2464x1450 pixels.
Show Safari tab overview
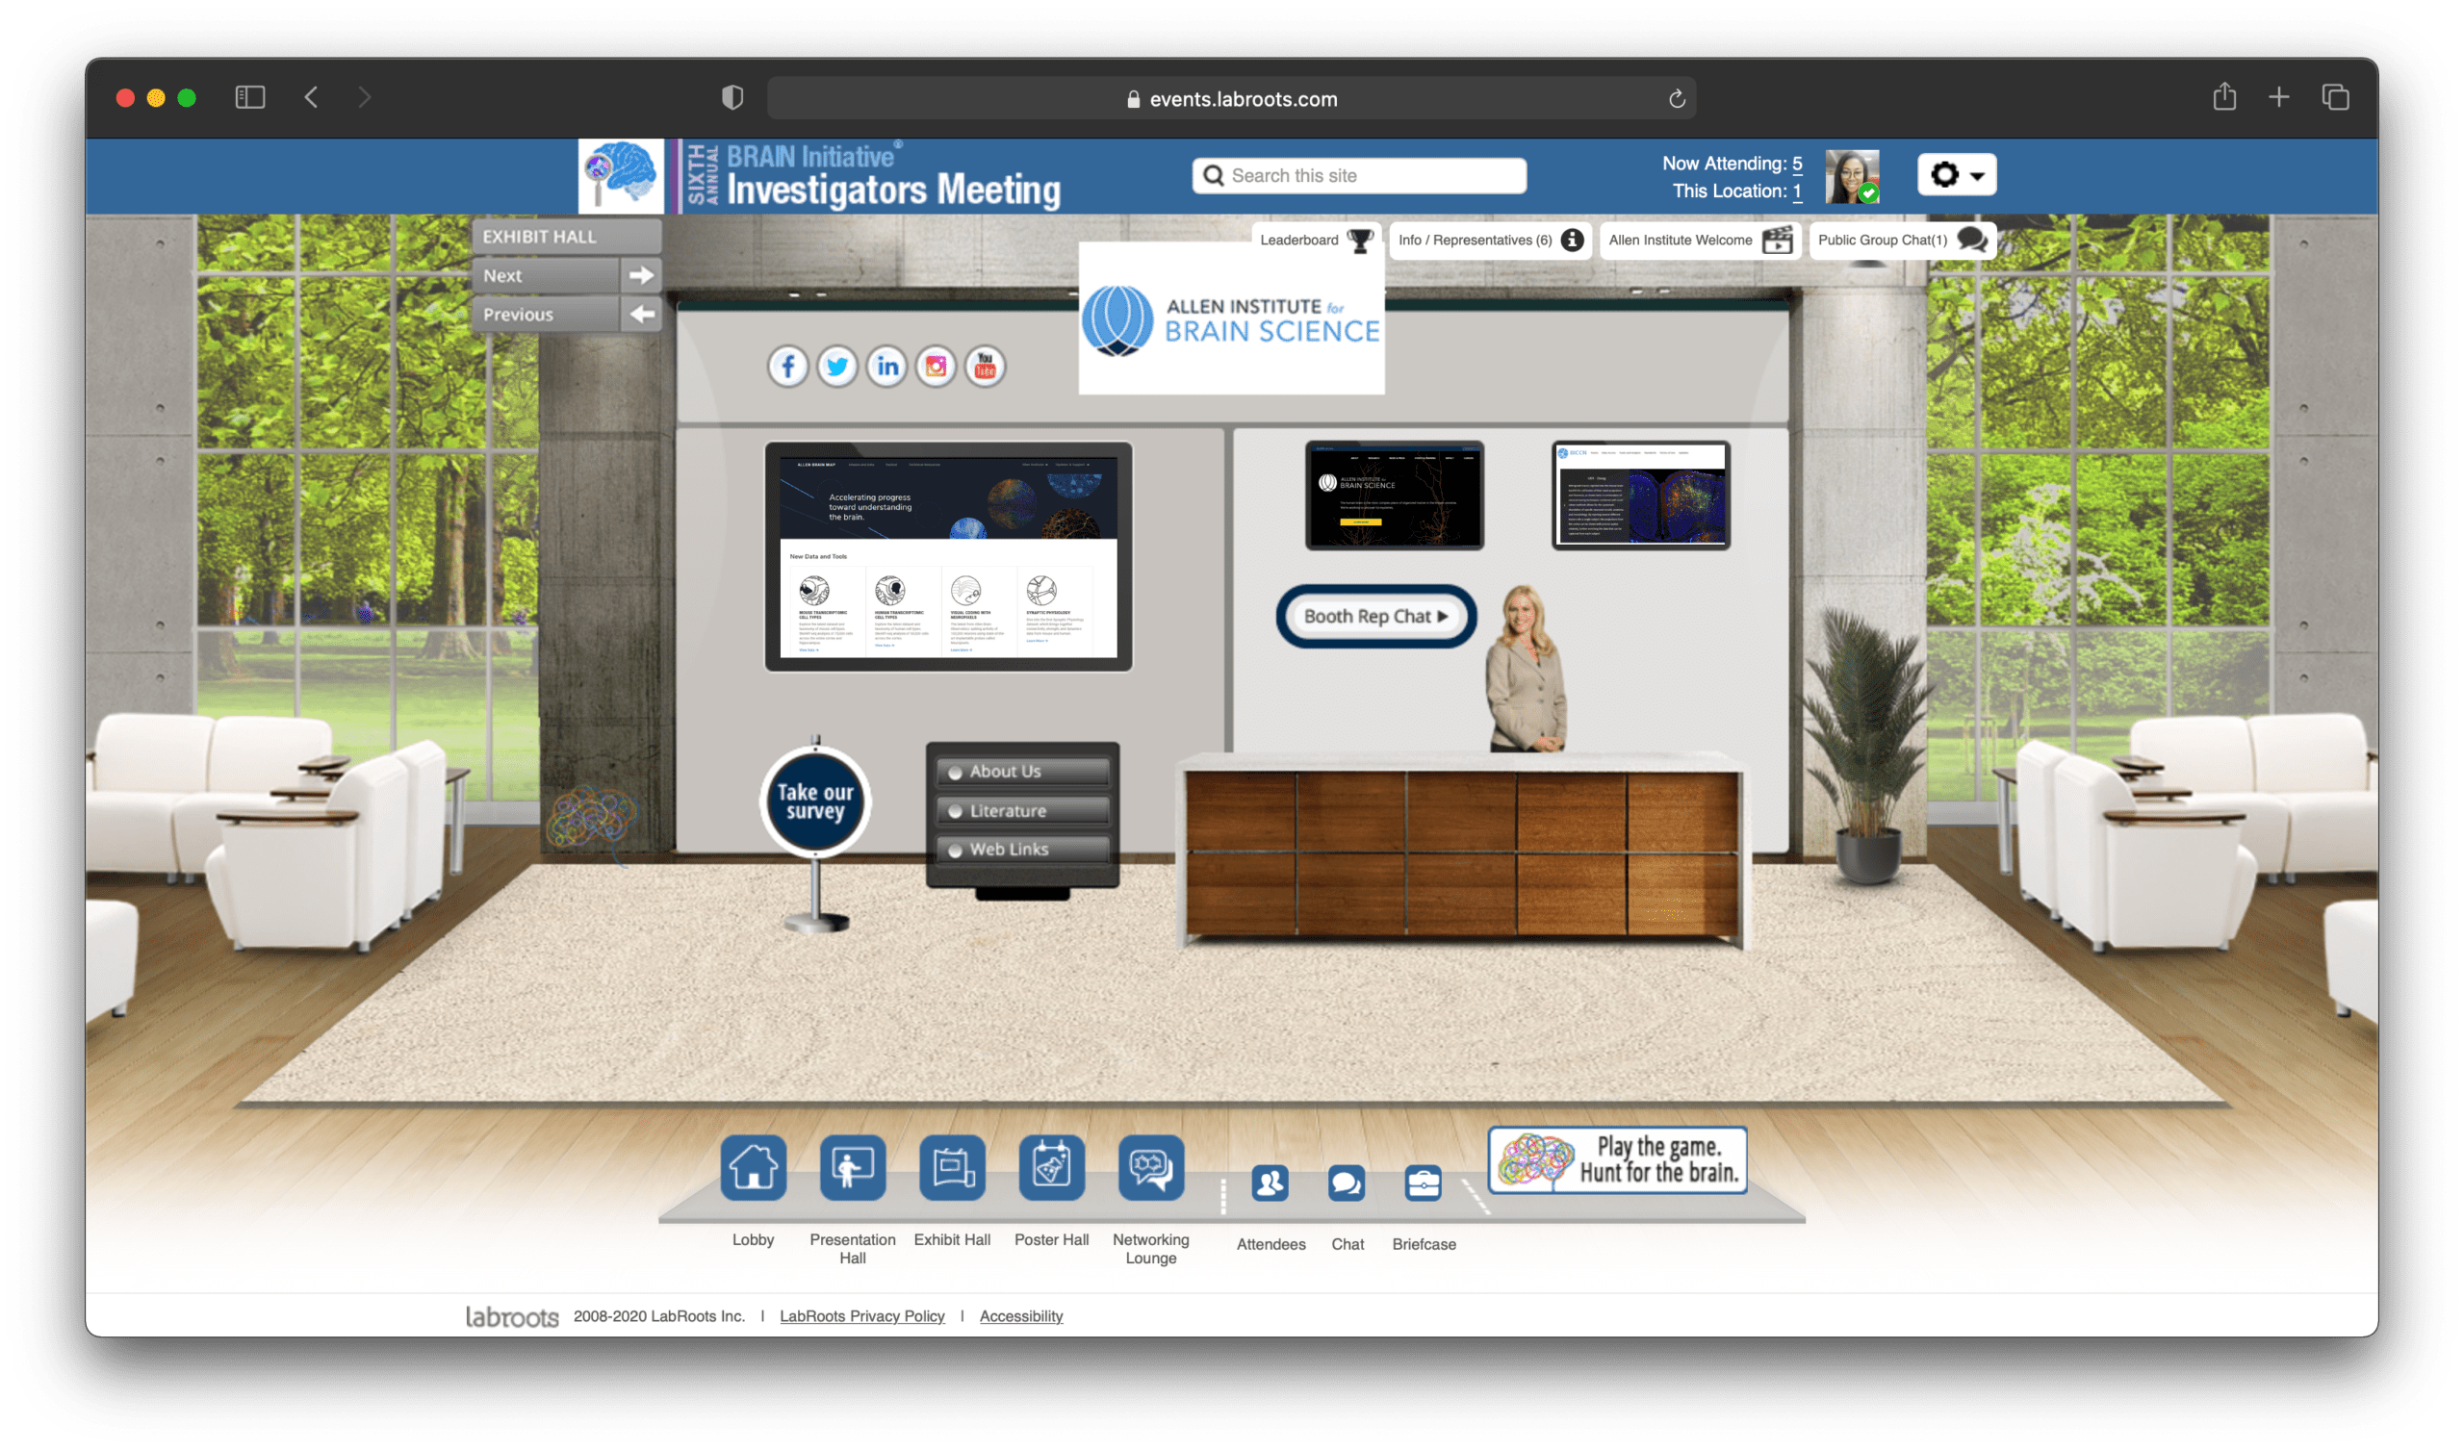[2336, 98]
